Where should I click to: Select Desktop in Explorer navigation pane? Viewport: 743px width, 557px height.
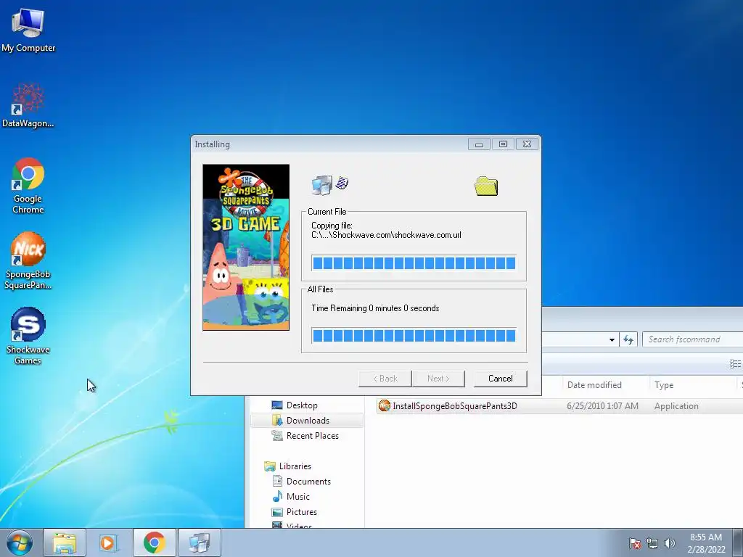pyautogui.click(x=302, y=405)
